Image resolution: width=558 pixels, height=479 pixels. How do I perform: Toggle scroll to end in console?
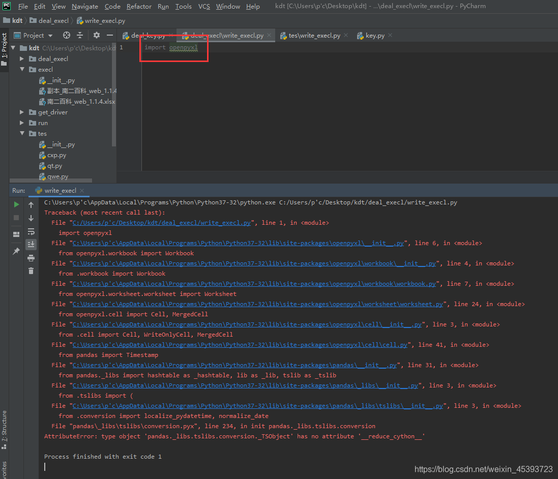click(31, 245)
